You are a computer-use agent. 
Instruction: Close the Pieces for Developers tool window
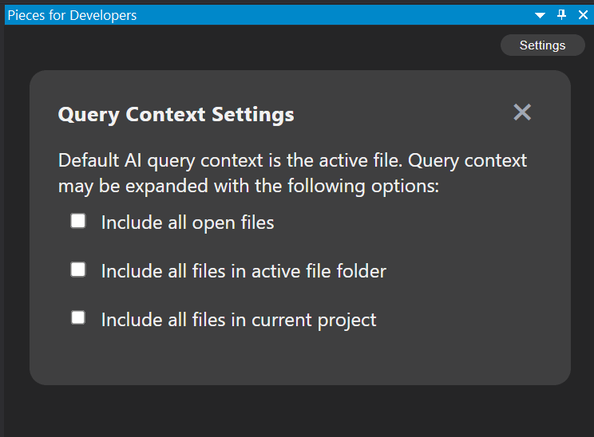pos(581,14)
